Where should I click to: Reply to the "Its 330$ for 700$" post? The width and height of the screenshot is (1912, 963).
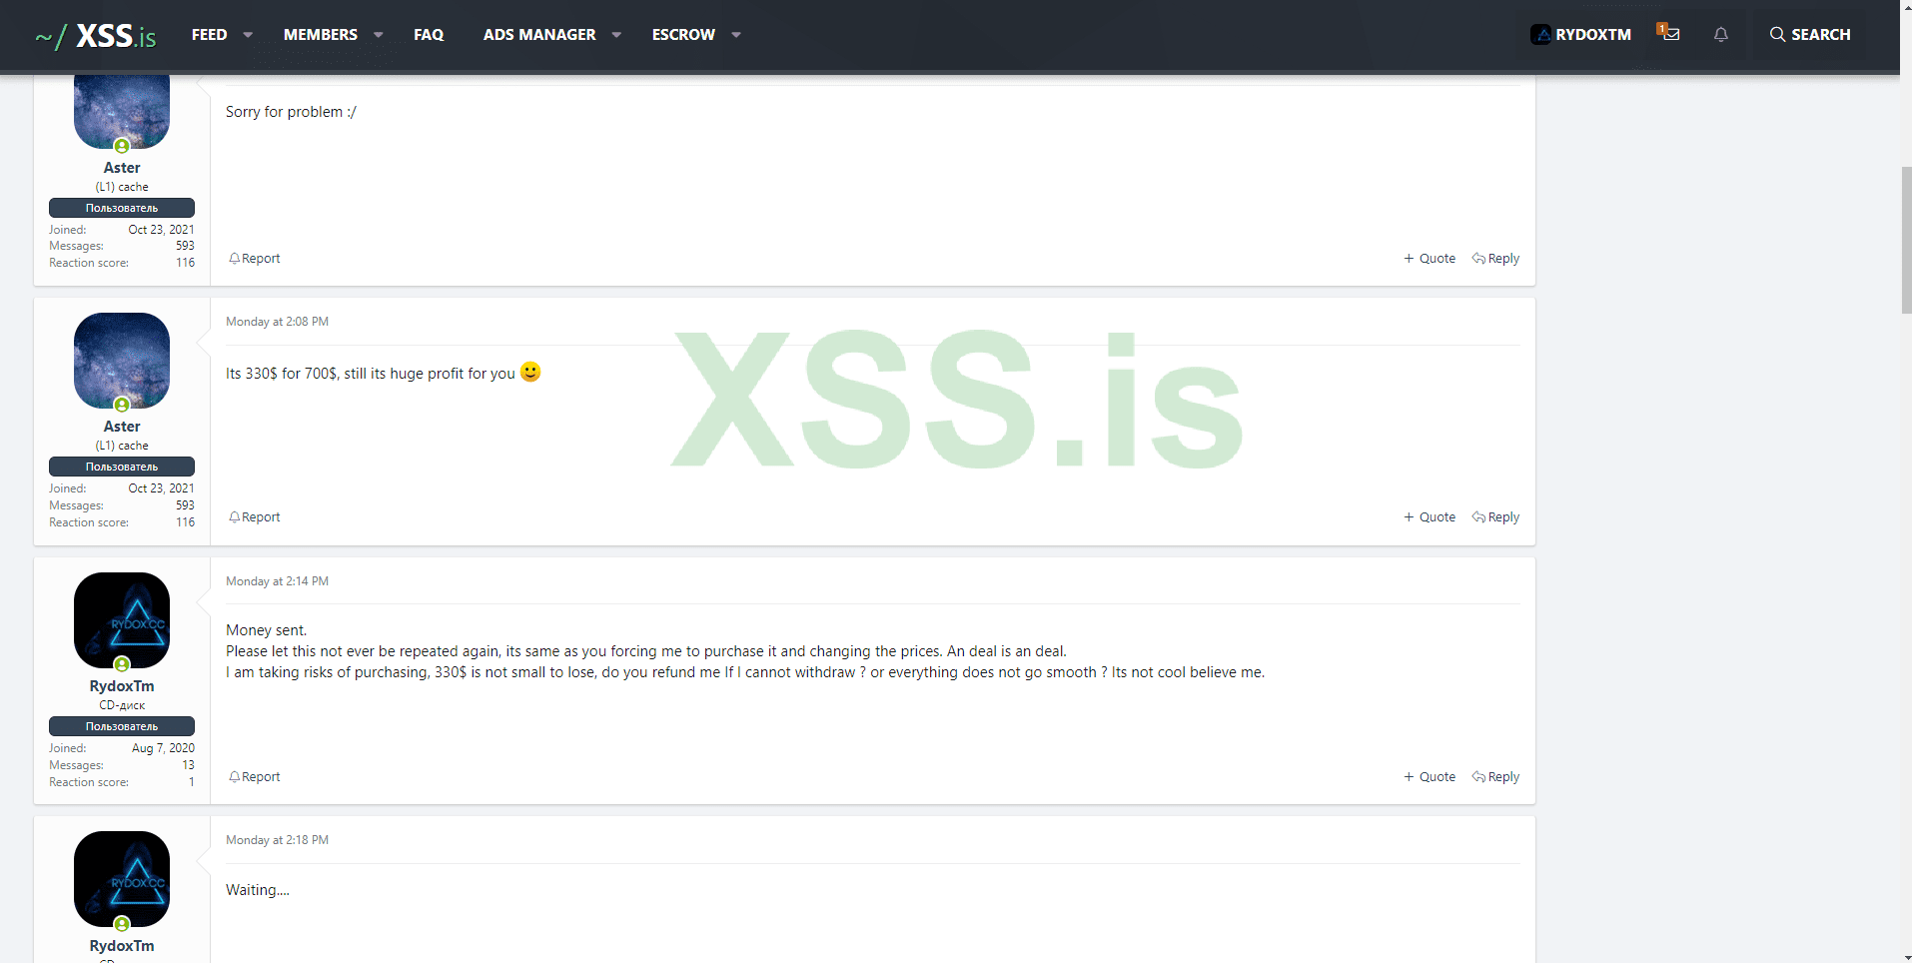(x=1495, y=517)
